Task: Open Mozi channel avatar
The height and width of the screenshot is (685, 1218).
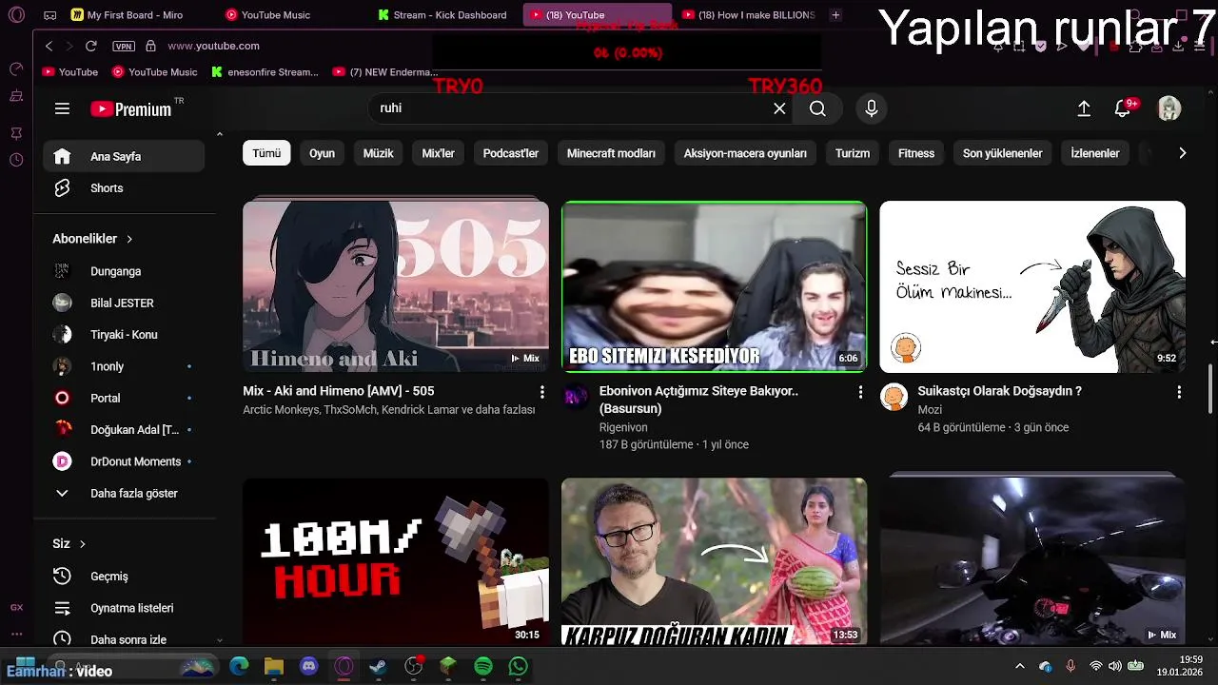Action: [x=894, y=397]
